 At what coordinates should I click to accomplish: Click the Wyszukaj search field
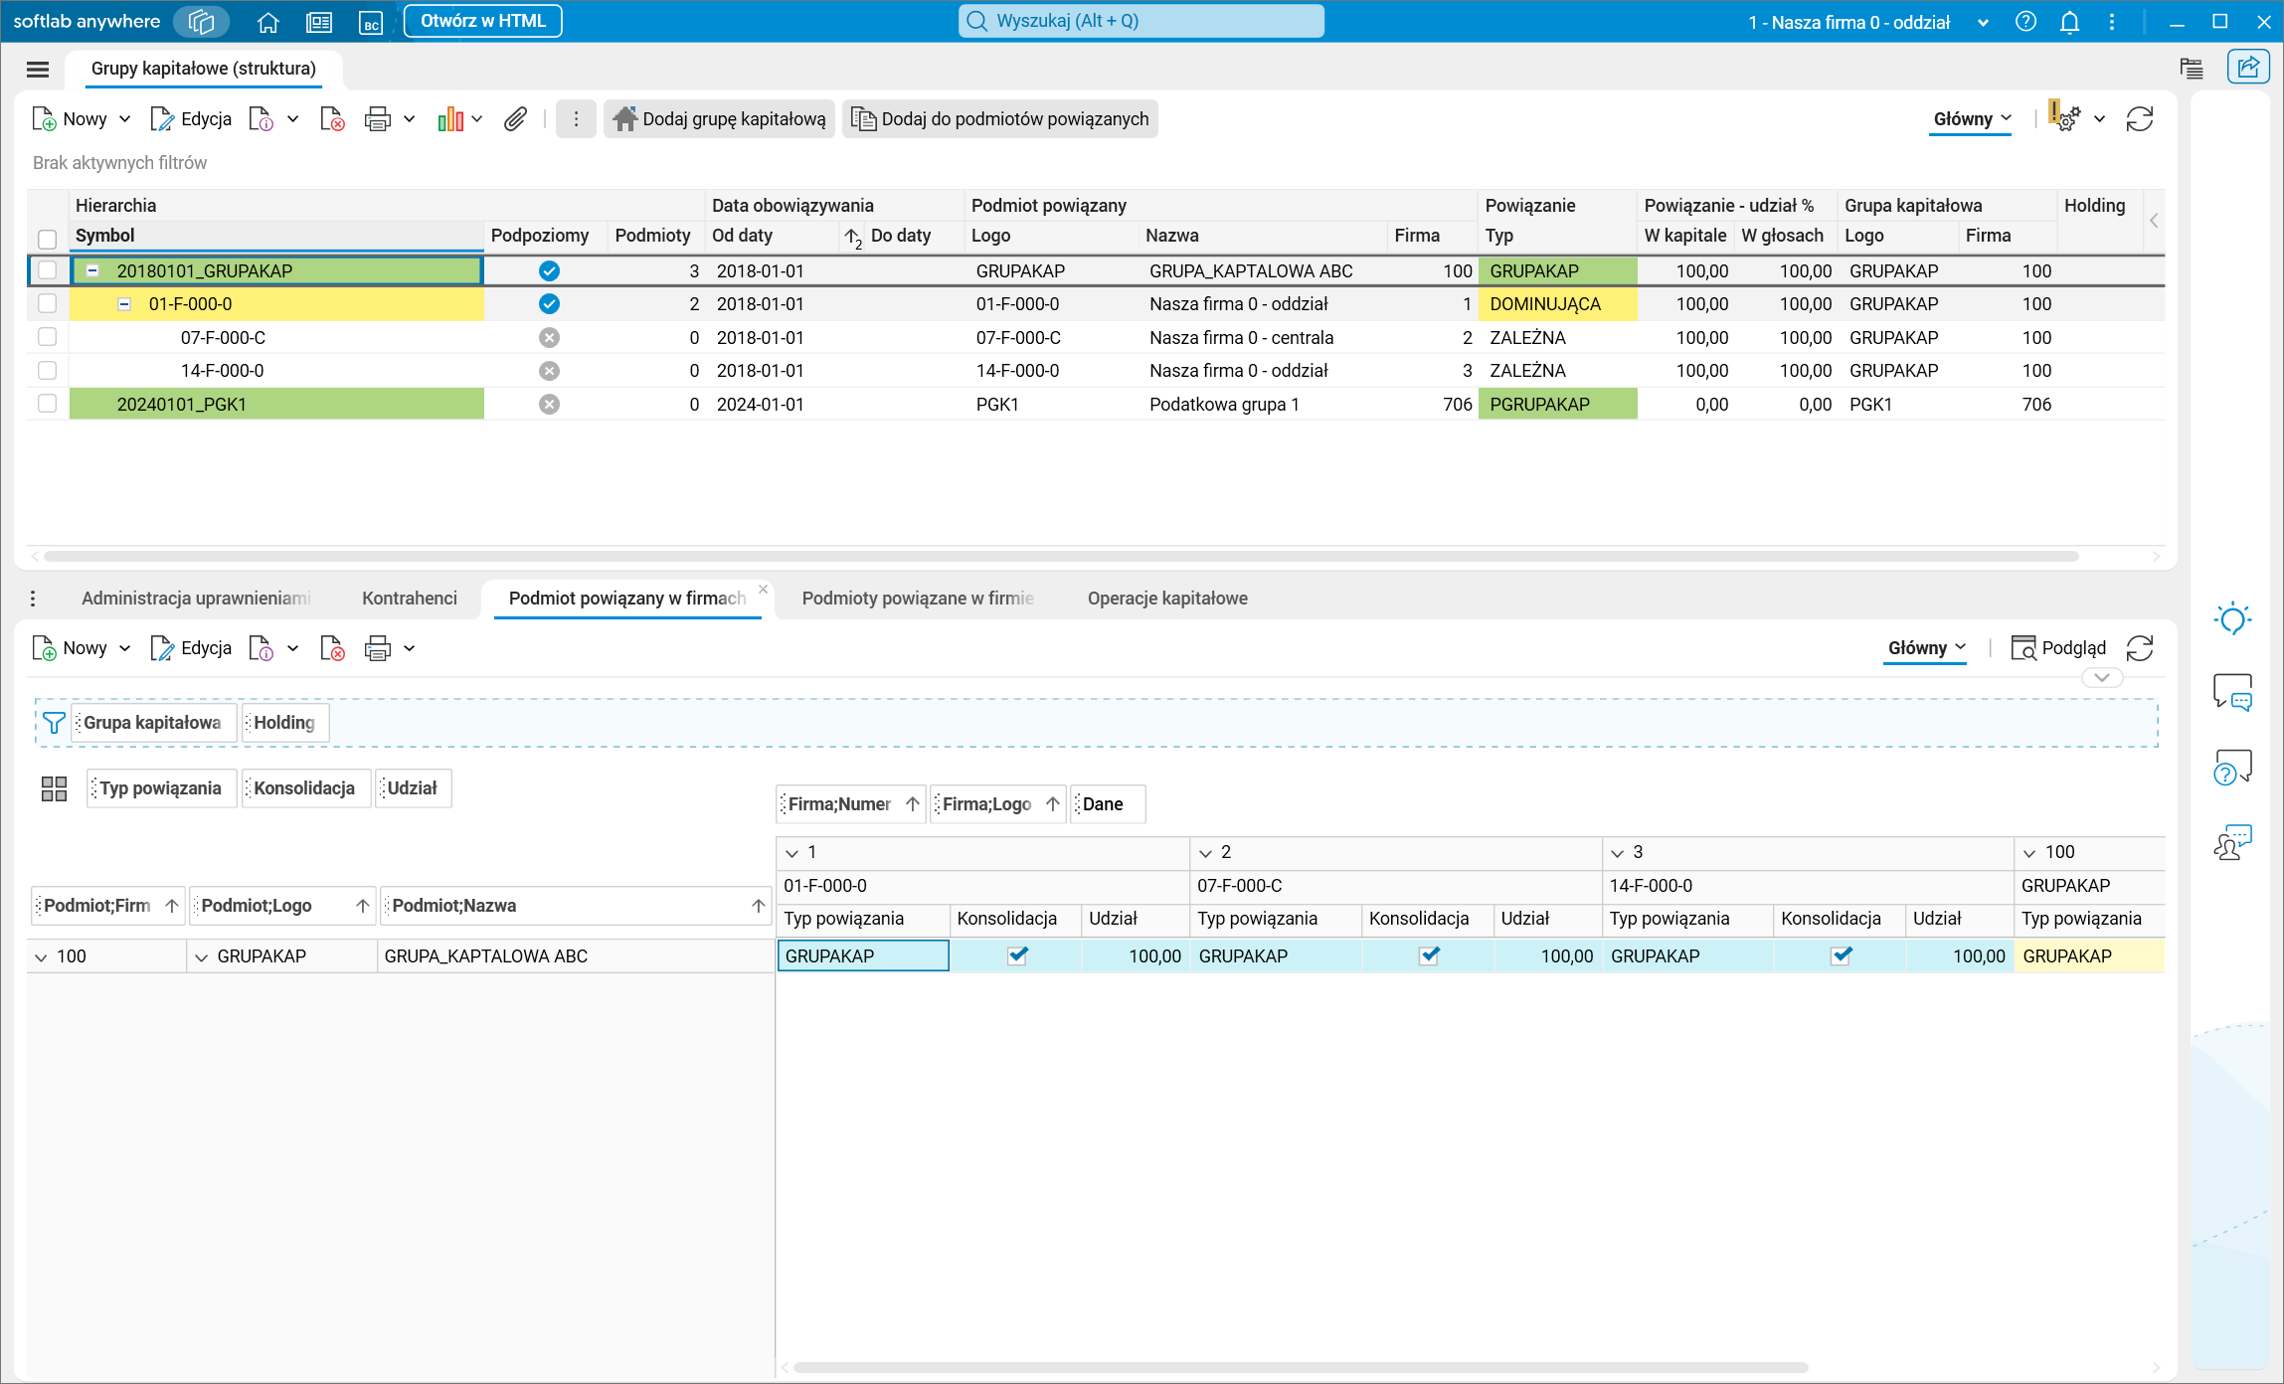[x=1141, y=21]
